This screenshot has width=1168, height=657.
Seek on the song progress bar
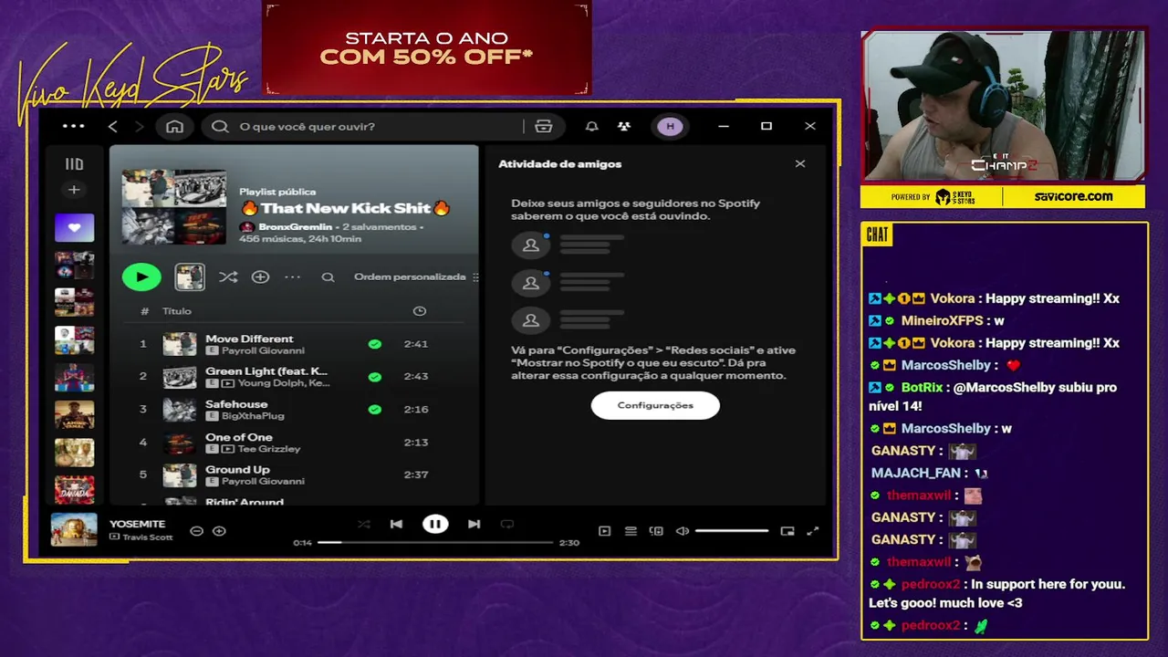click(x=435, y=542)
